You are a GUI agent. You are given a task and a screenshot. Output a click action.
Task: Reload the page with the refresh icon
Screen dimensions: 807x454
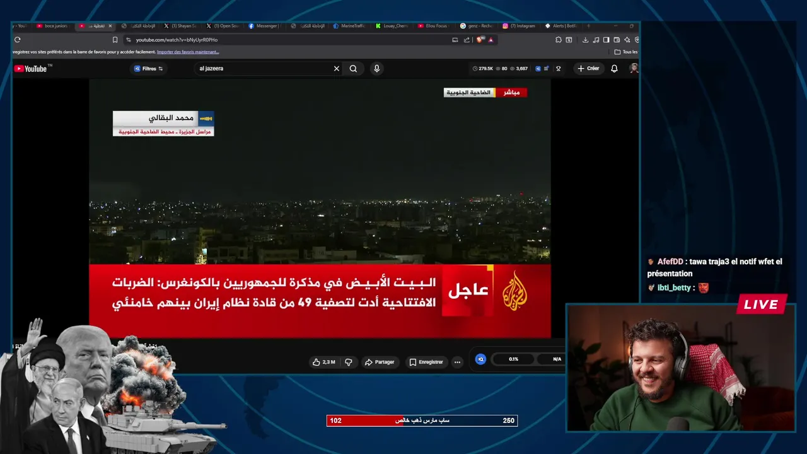click(18, 40)
